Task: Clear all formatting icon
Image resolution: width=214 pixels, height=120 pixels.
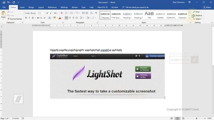Action: (x=62, y=13)
